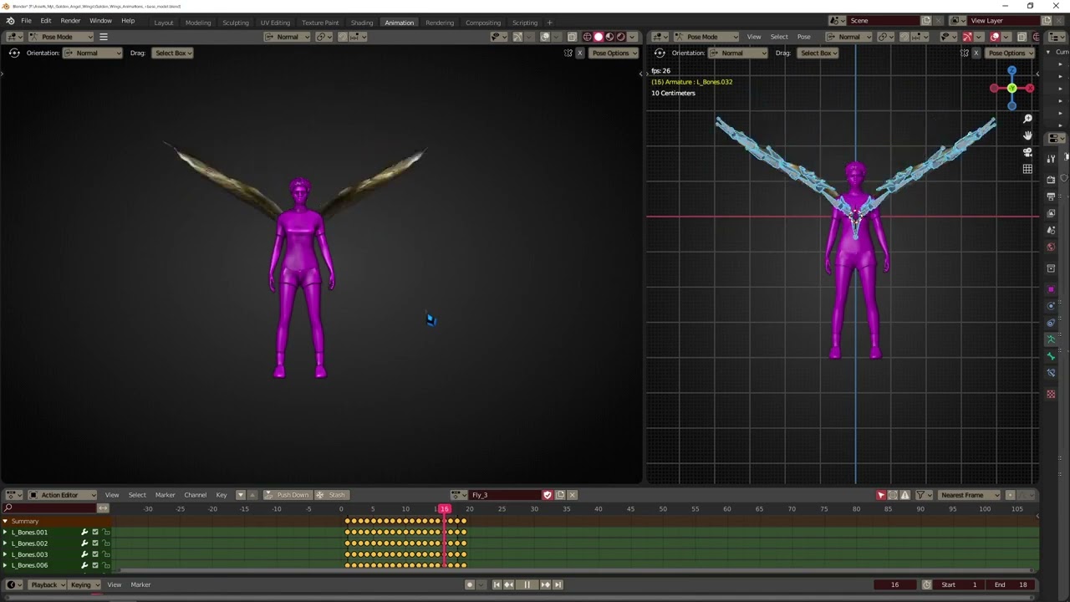Toggle preview range stopwatch icon

point(926,584)
